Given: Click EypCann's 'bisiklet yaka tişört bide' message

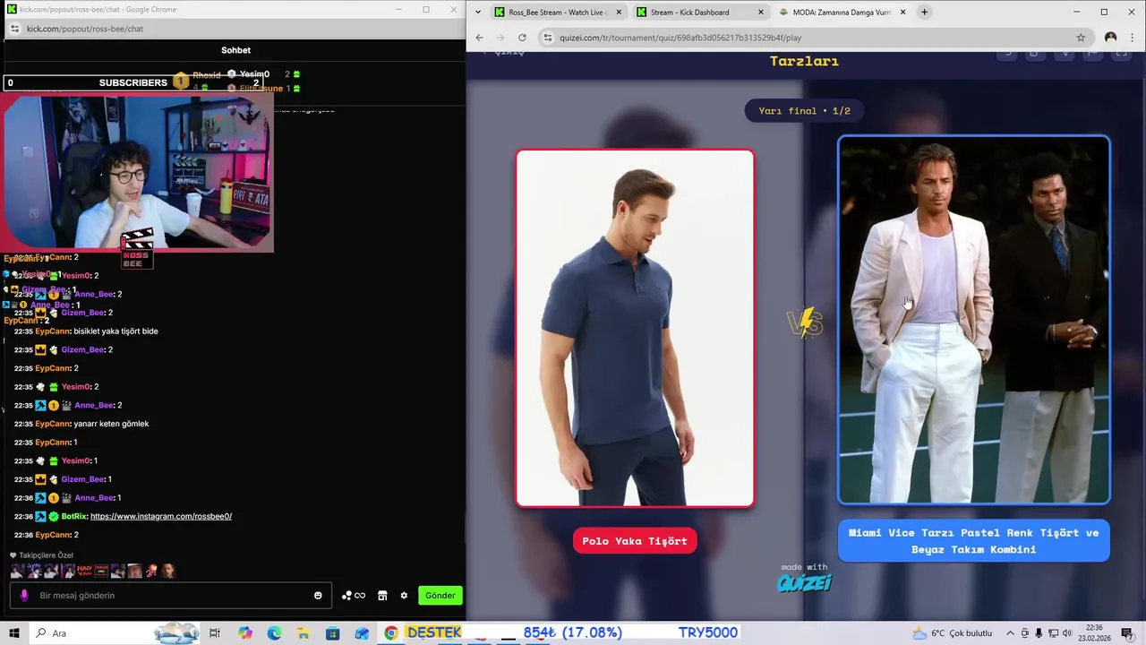Looking at the screenshot, I should click(x=115, y=331).
